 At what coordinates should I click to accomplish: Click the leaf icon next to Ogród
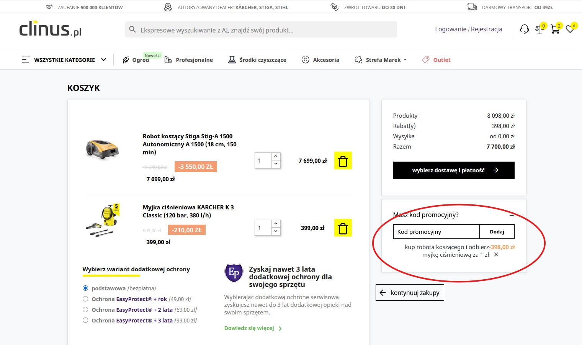point(126,60)
